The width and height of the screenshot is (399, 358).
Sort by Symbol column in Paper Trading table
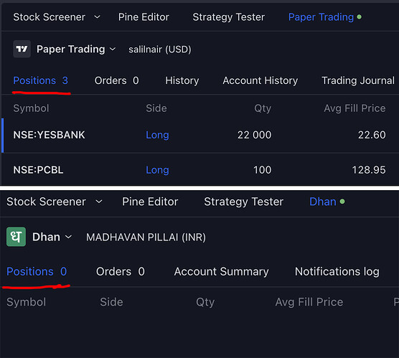point(31,108)
